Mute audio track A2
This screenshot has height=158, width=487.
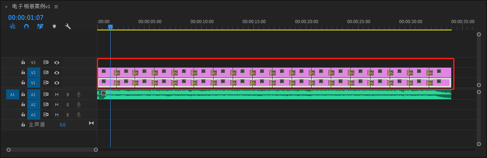pyautogui.click(x=57, y=105)
